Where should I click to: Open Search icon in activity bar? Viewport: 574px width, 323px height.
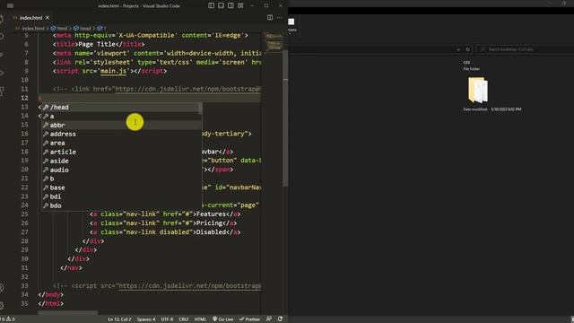pos(2,37)
